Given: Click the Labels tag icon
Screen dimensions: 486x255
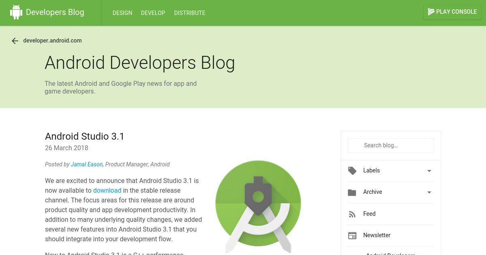Looking at the screenshot, I should (352, 171).
